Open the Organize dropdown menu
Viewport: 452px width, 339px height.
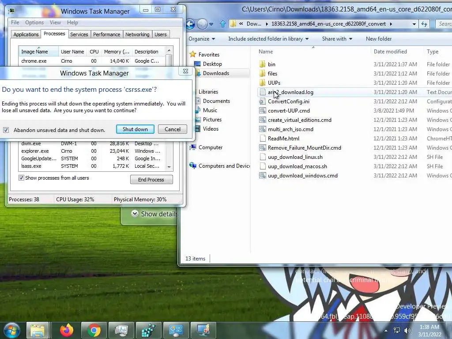point(202,39)
